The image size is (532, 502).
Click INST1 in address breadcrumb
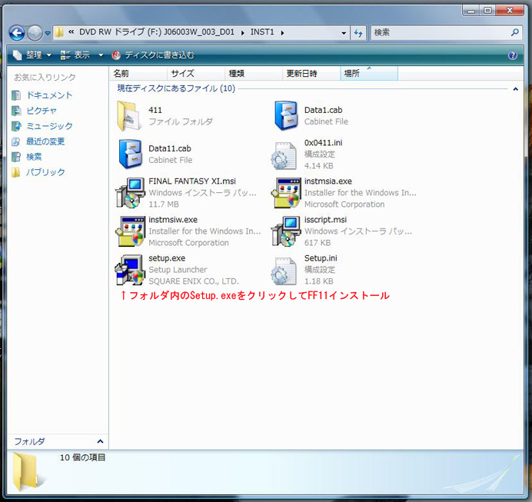[262, 32]
